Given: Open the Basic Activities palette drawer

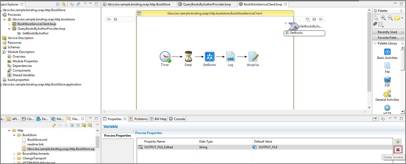Looking at the screenshot, I should (x=387, y=54).
